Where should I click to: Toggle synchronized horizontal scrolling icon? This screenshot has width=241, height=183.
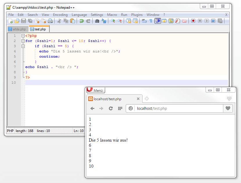point(135,21)
